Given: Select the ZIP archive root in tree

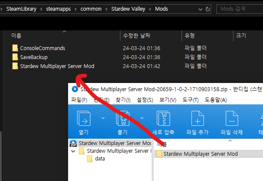Looking at the screenshot, I should [111, 143].
